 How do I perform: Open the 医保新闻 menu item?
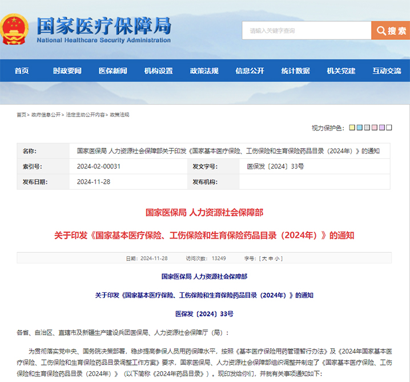click(113, 71)
